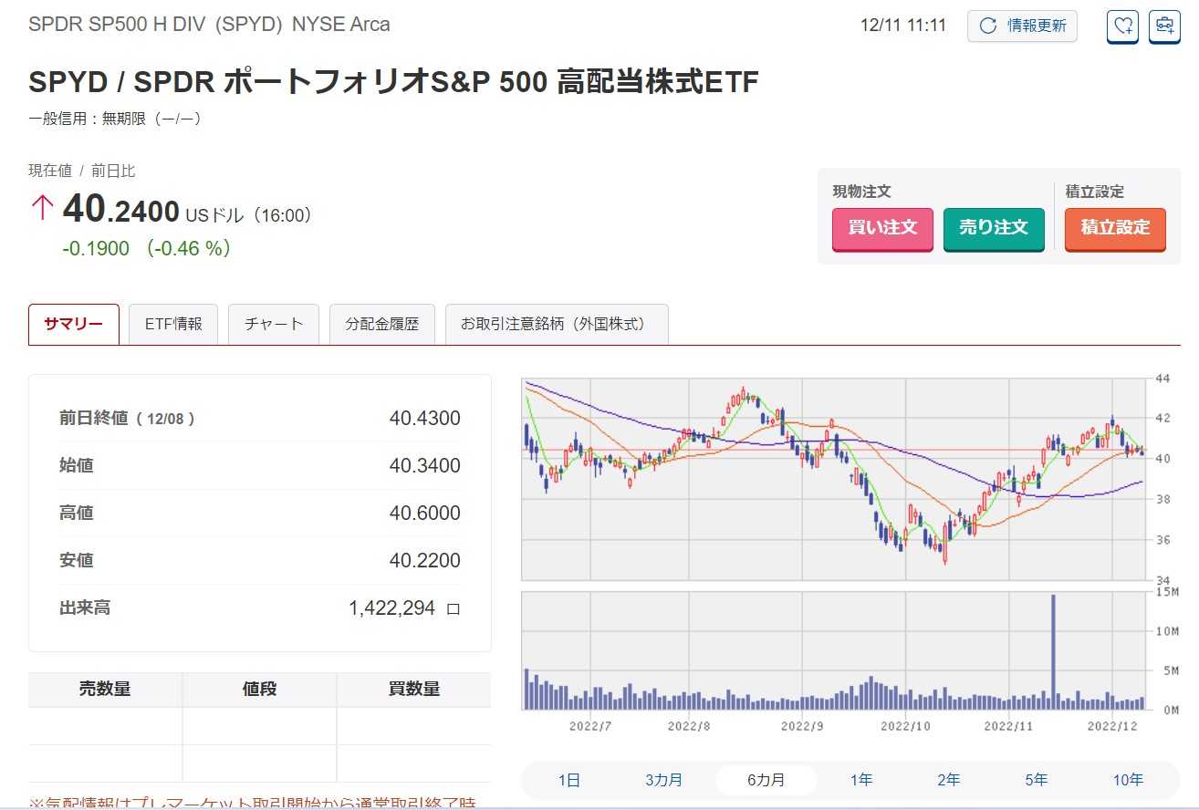Click the SPDR SP500 H DIV (SPYD) header text

click(209, 25)
